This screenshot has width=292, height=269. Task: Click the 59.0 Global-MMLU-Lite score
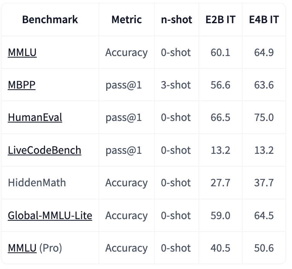(x=221, y=216)
